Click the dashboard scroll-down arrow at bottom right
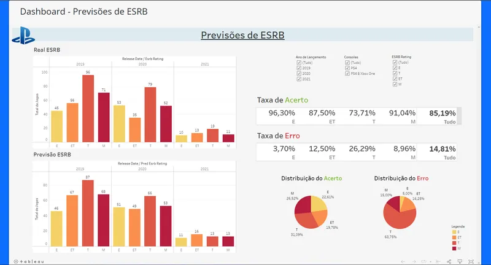The width and height of the screenshot is (491, 265). [x=479, y=262]
